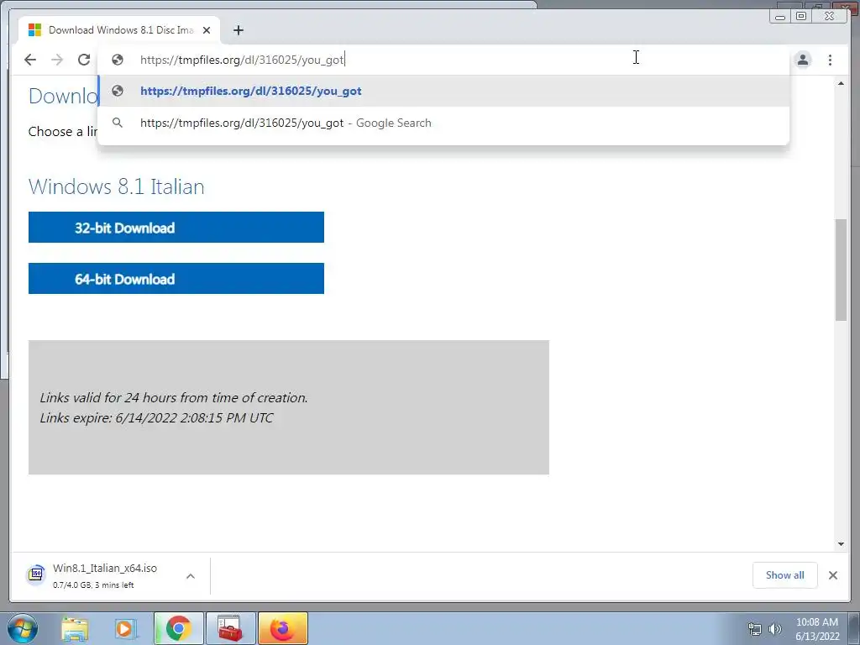Click Show all downloads
Image resolution: width=860 pixels, height=645 pixels.
pyautogui.click(x=785, y=574)
